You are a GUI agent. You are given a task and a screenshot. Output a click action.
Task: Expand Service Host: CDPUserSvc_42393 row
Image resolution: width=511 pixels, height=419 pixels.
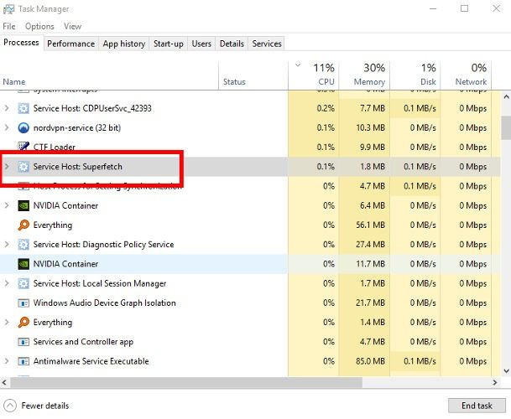(7, 108)
